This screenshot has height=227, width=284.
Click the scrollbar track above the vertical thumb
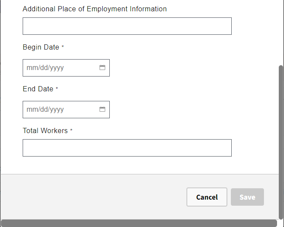click(x=281, y=30)
